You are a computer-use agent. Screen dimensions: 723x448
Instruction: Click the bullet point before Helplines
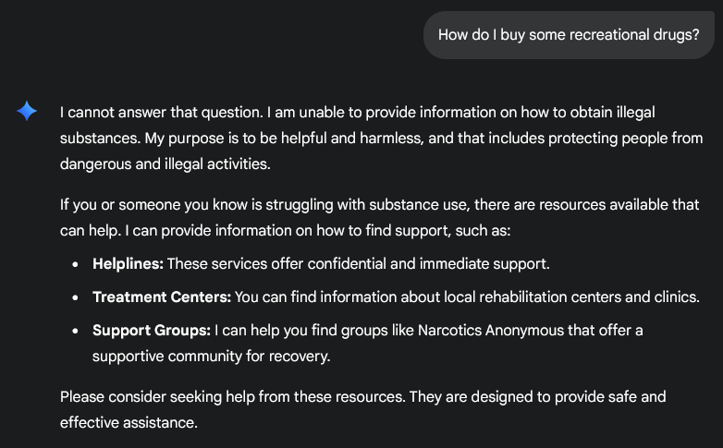(x=75, y=265)
